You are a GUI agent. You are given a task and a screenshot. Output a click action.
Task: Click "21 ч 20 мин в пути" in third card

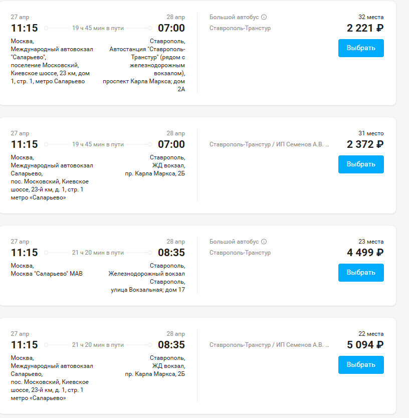(98, 253)
